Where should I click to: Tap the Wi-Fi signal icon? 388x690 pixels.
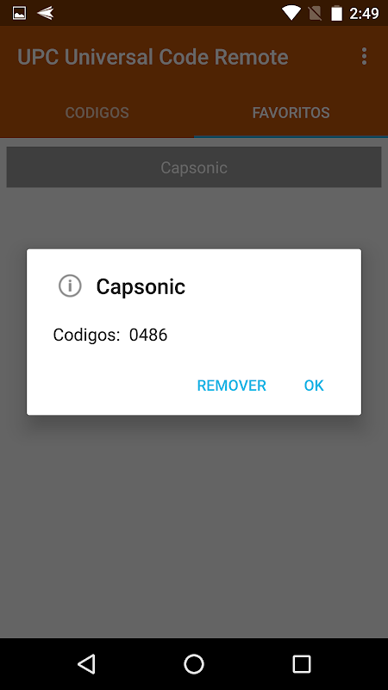pyautogui.click(x=291, y=13)
